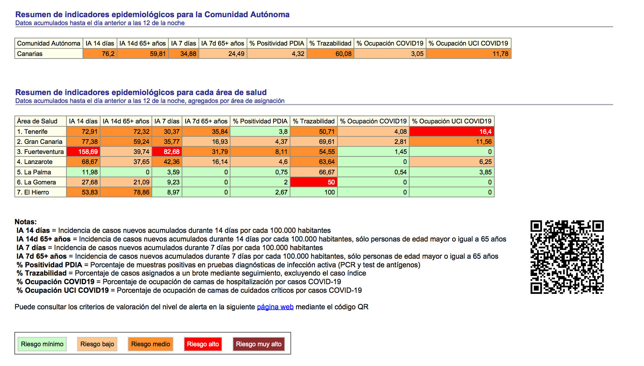Screen dimensions: 644x366
Task: Open the página web hyperlink
Action: coord(275,307)
